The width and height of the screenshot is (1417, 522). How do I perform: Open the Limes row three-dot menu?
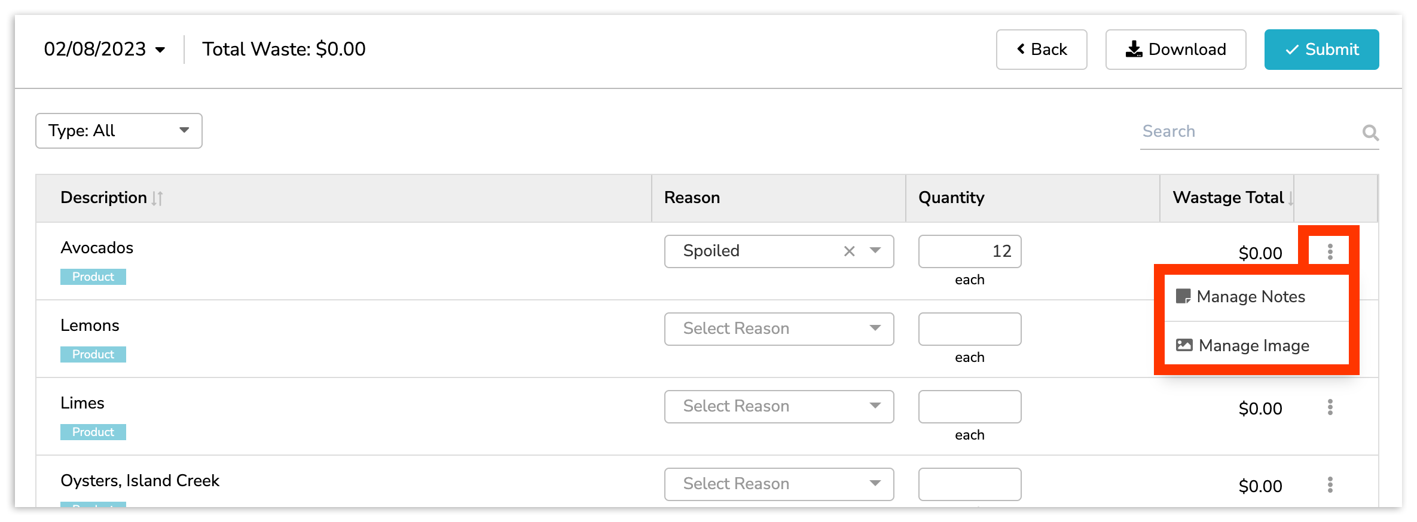click(1330, 407)
